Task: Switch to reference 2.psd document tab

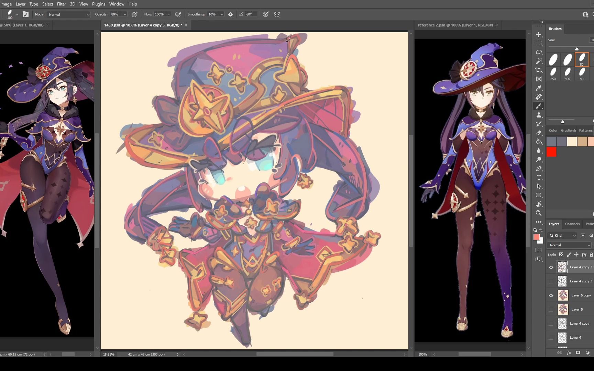Action: point(455,25)
